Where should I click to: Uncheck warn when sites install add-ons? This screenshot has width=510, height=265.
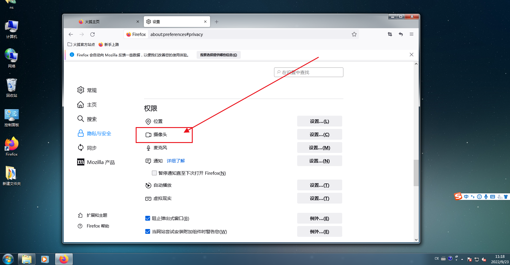(x=148, y=231)
